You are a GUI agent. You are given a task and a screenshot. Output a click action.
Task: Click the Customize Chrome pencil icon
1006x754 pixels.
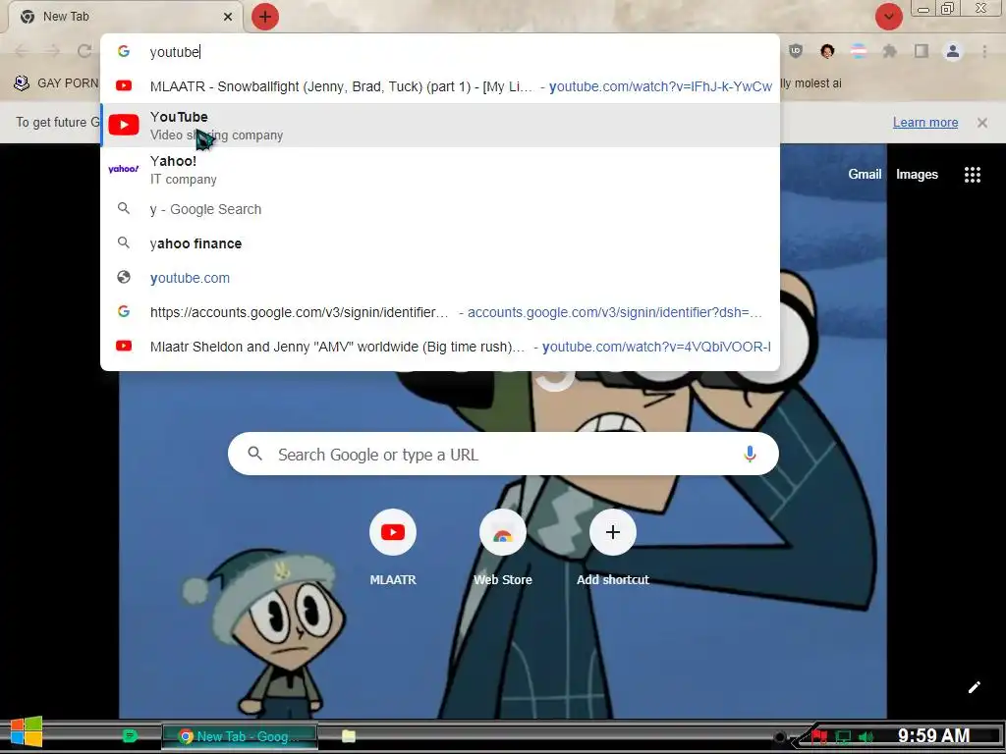(x=974, y=687)
